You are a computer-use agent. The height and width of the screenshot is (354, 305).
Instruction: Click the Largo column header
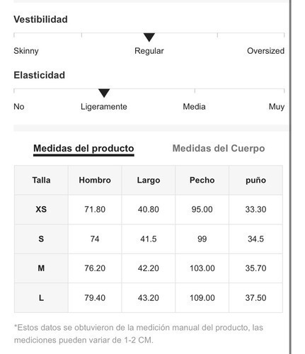(149, 181)
